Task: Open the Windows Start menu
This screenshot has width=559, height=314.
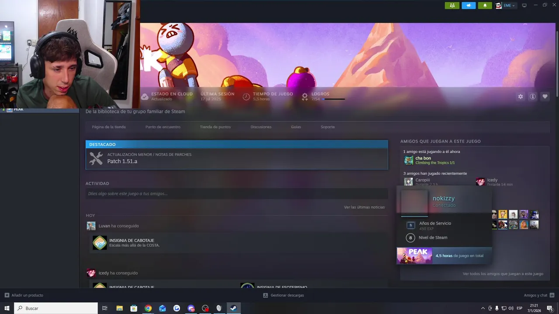Action: (7, 308)
